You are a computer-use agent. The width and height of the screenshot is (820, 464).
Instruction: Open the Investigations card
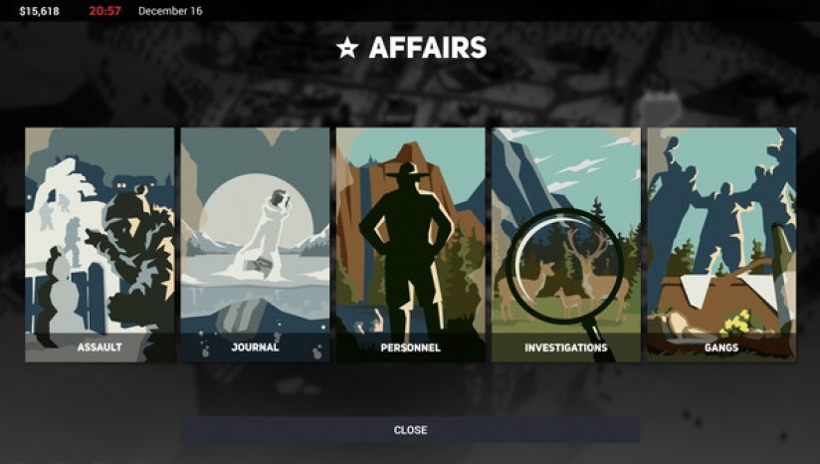566,244
